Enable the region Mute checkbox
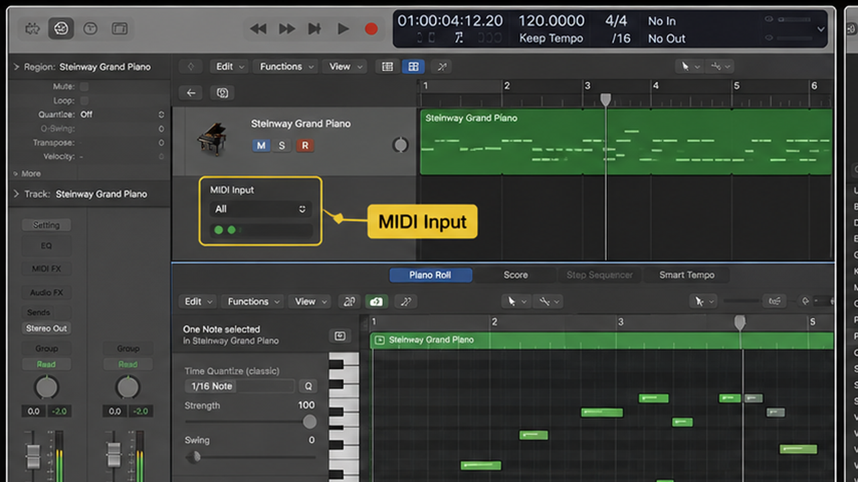The width and height of the screenshot is (858, 482). (x=84, y=87)
